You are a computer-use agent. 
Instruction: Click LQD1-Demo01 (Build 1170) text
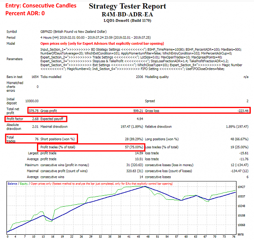point(128,21)
